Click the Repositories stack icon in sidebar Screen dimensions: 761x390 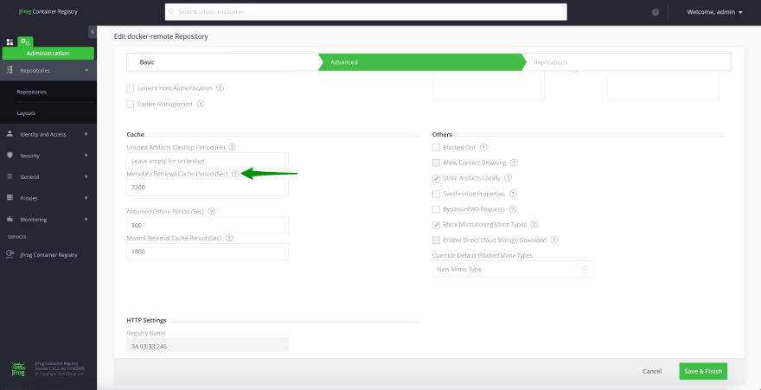point(10,70)
